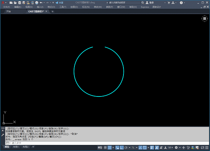Add a new drawing tab with plus button
This screenshot has height=151, width=210.
(x=52, y=11)
